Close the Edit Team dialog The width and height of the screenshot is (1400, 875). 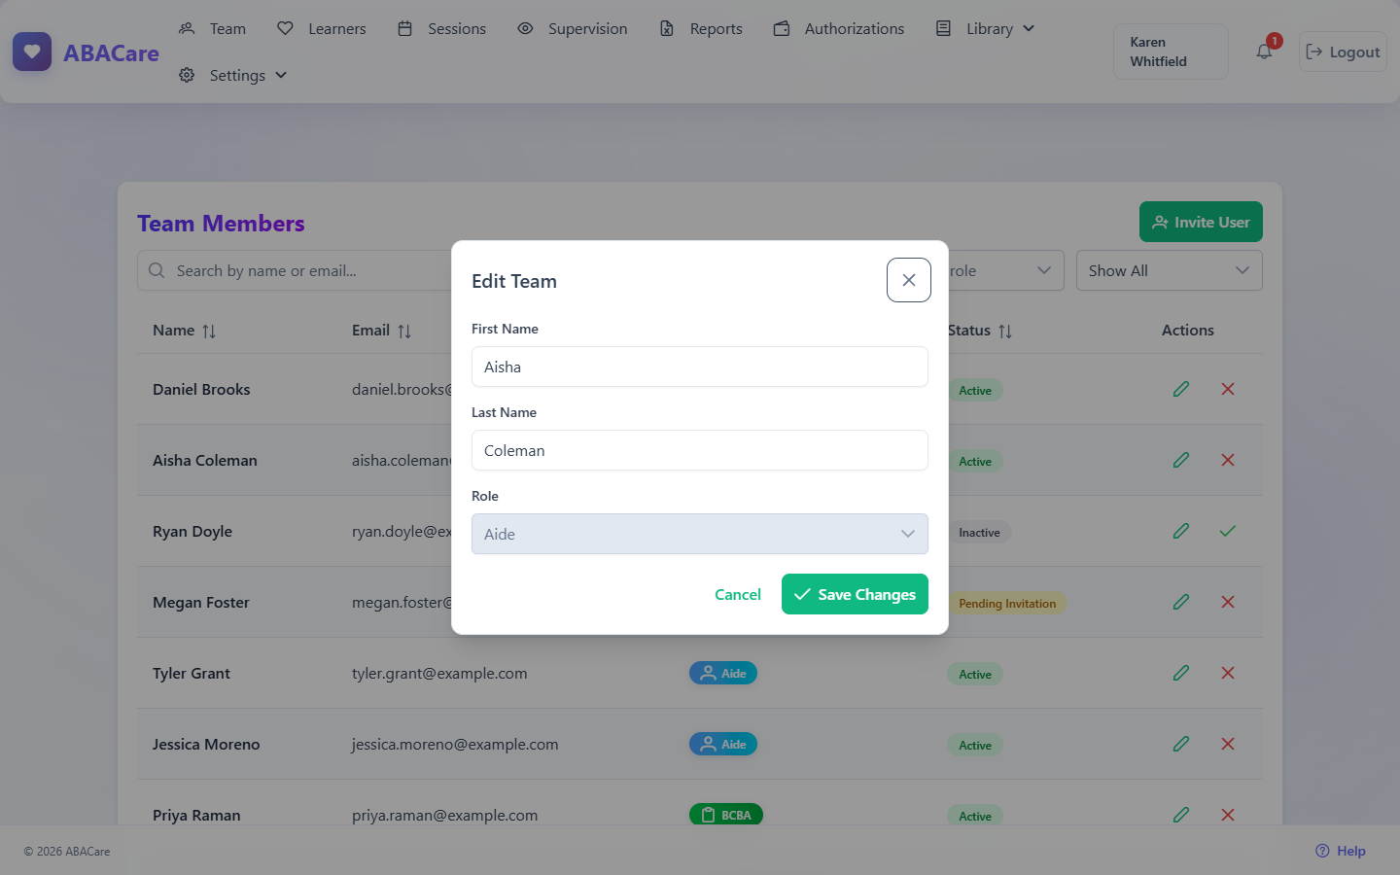click(909, 280)
